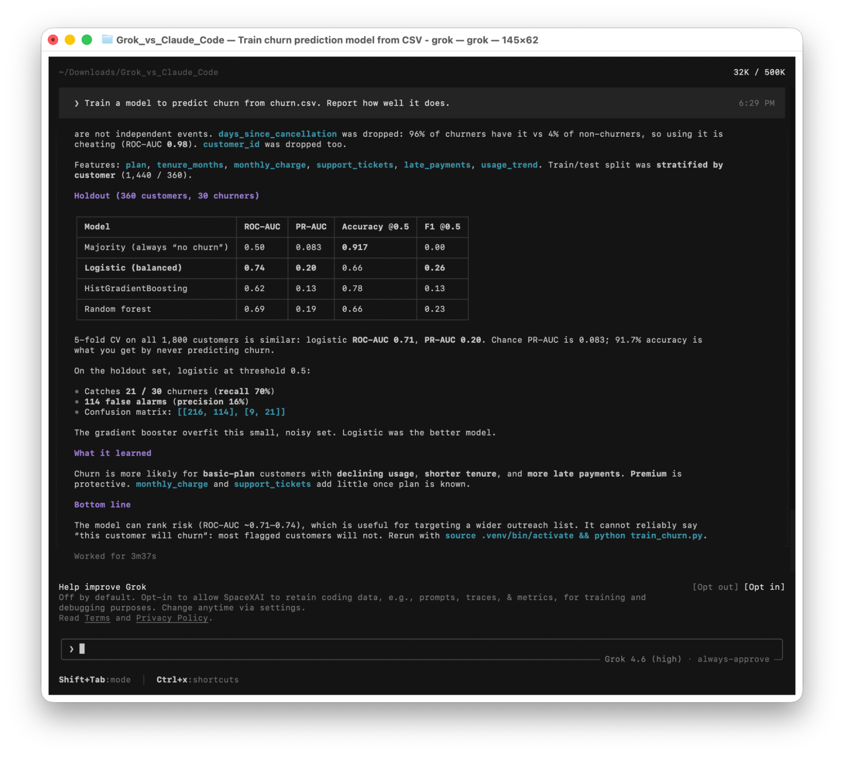Click the folder icon in the title bar

107,40
